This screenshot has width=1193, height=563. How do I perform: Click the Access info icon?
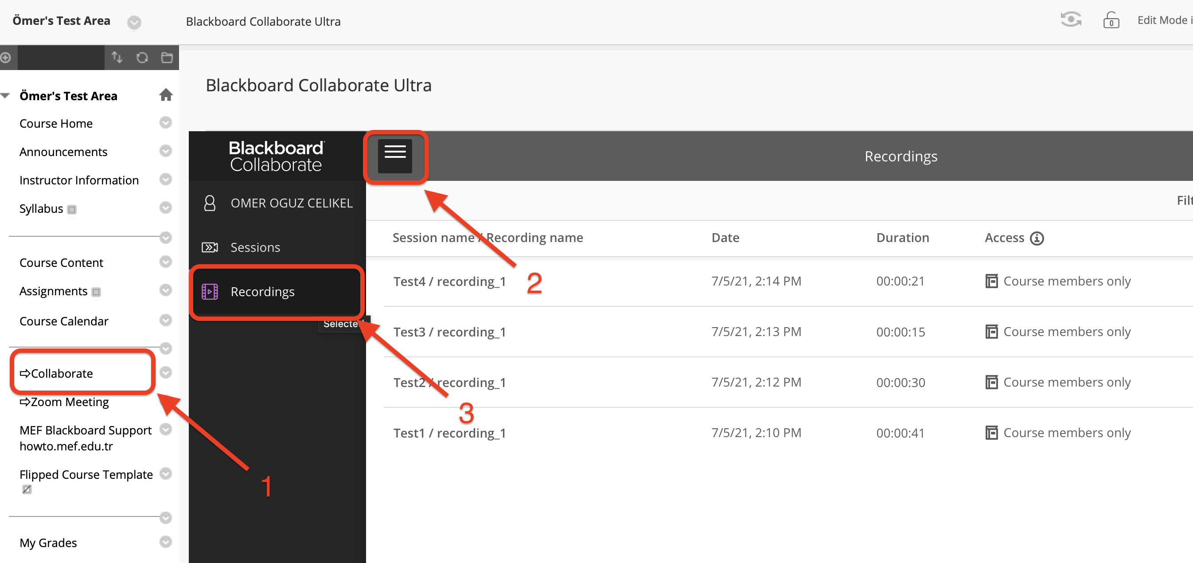1037,238
